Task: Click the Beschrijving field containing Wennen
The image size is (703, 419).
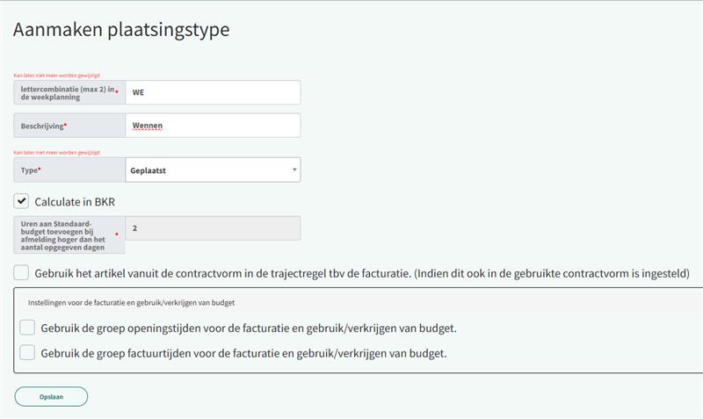Action: click(x=211, y=126)
